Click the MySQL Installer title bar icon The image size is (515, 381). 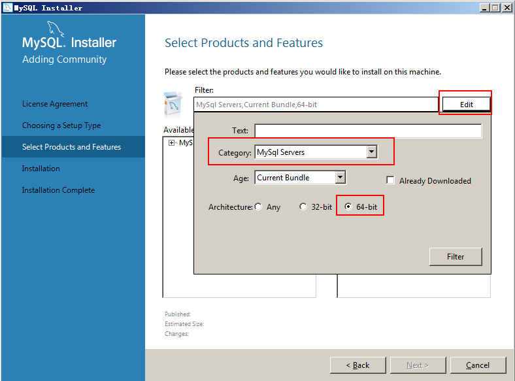[7, 8]
